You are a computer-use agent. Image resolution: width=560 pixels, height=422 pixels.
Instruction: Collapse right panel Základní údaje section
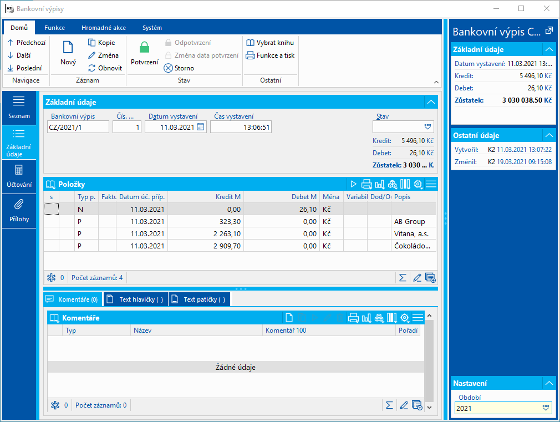pos(549,49)
